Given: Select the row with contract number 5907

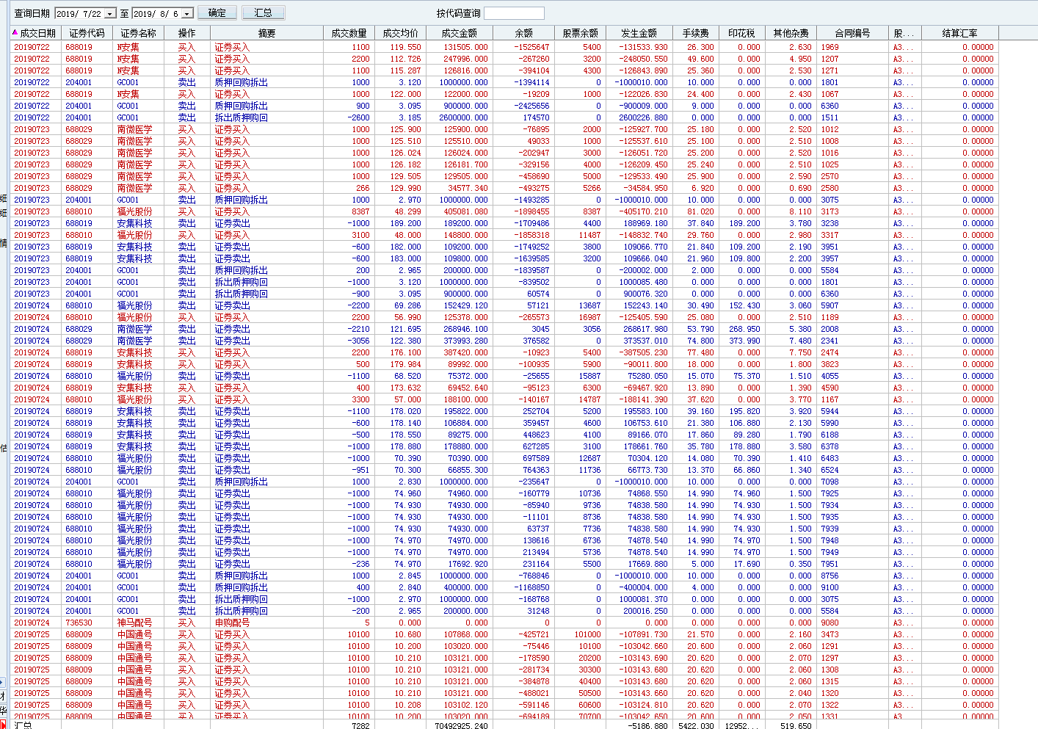Looking at the screenshot, I should click(504, 305).
